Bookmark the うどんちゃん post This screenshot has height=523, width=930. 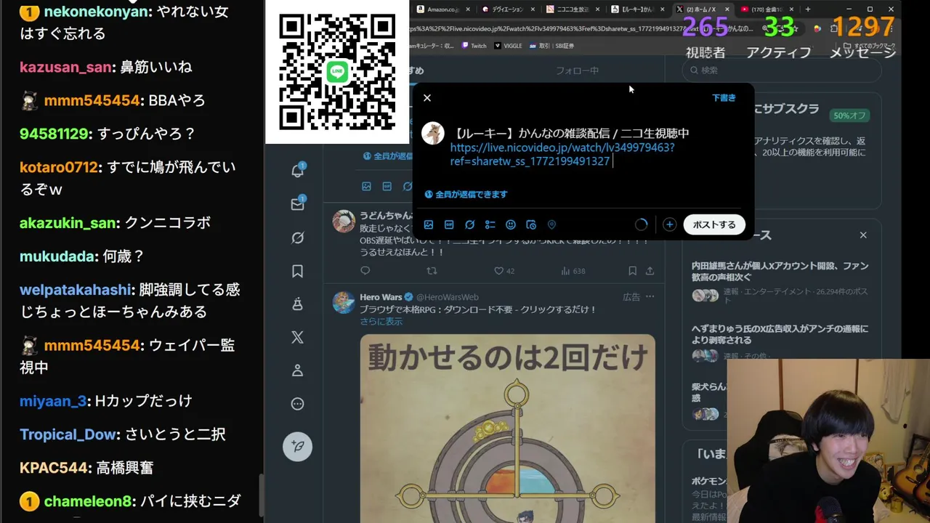tap(632, 271)
